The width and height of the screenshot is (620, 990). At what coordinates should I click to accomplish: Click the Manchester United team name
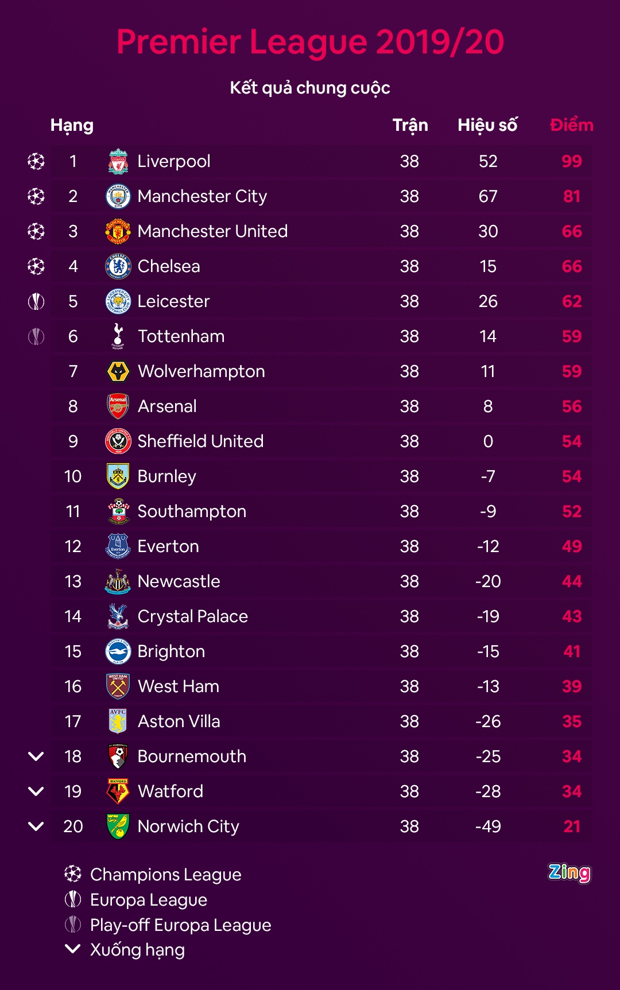212,231
